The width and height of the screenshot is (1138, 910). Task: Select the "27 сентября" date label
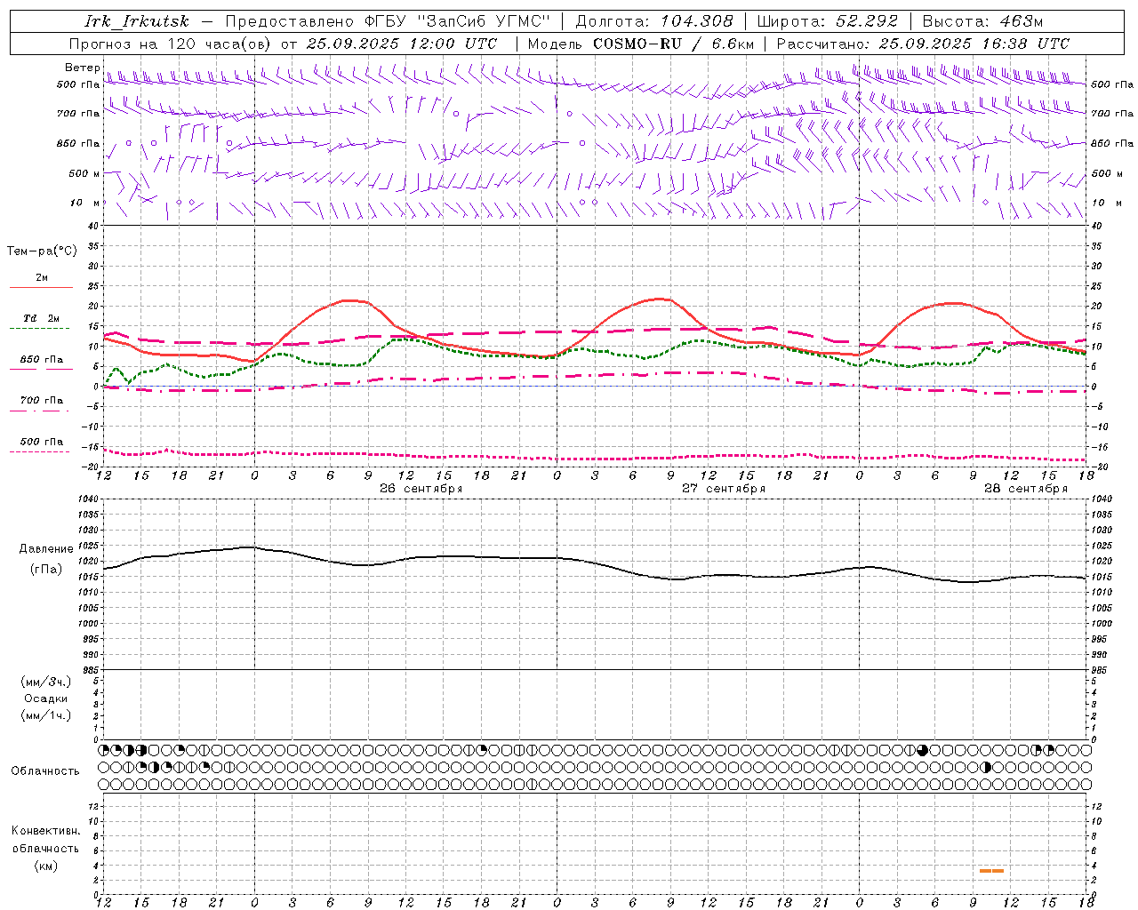[x=724, y=489]
